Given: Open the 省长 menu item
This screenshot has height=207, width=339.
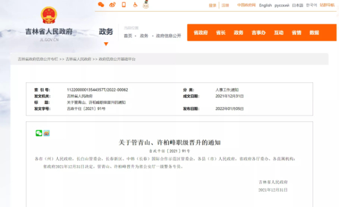Looking at the screenshot, I should click(x=221, y=33).
